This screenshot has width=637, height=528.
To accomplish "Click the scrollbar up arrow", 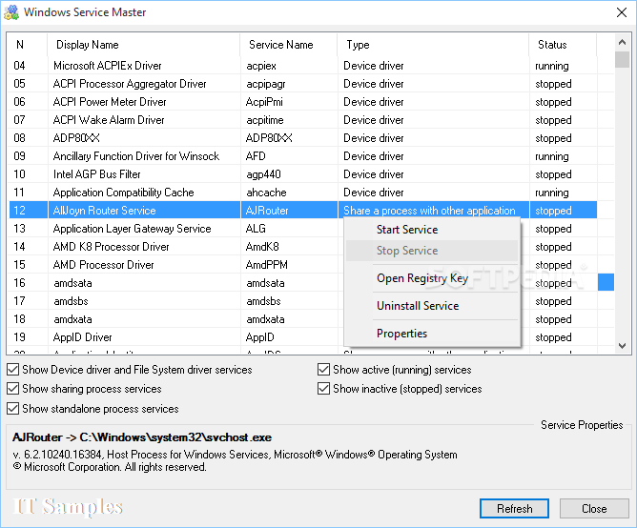I will pos(622,42).
